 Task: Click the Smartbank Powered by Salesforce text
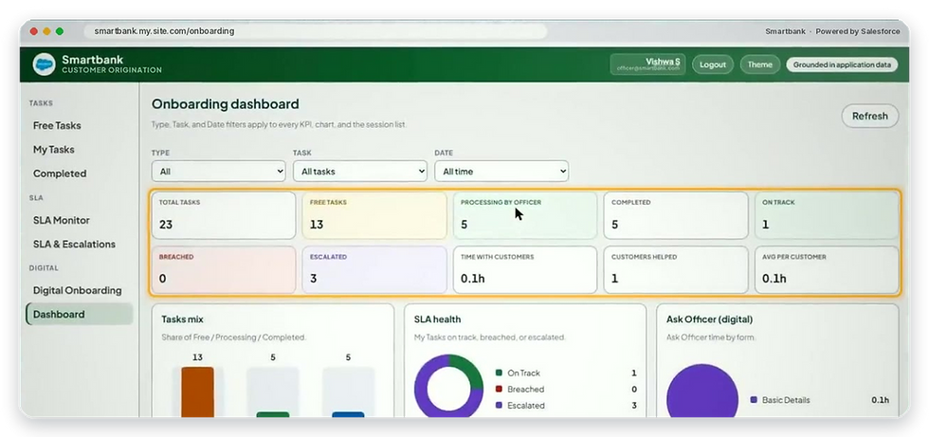(832, 31)
